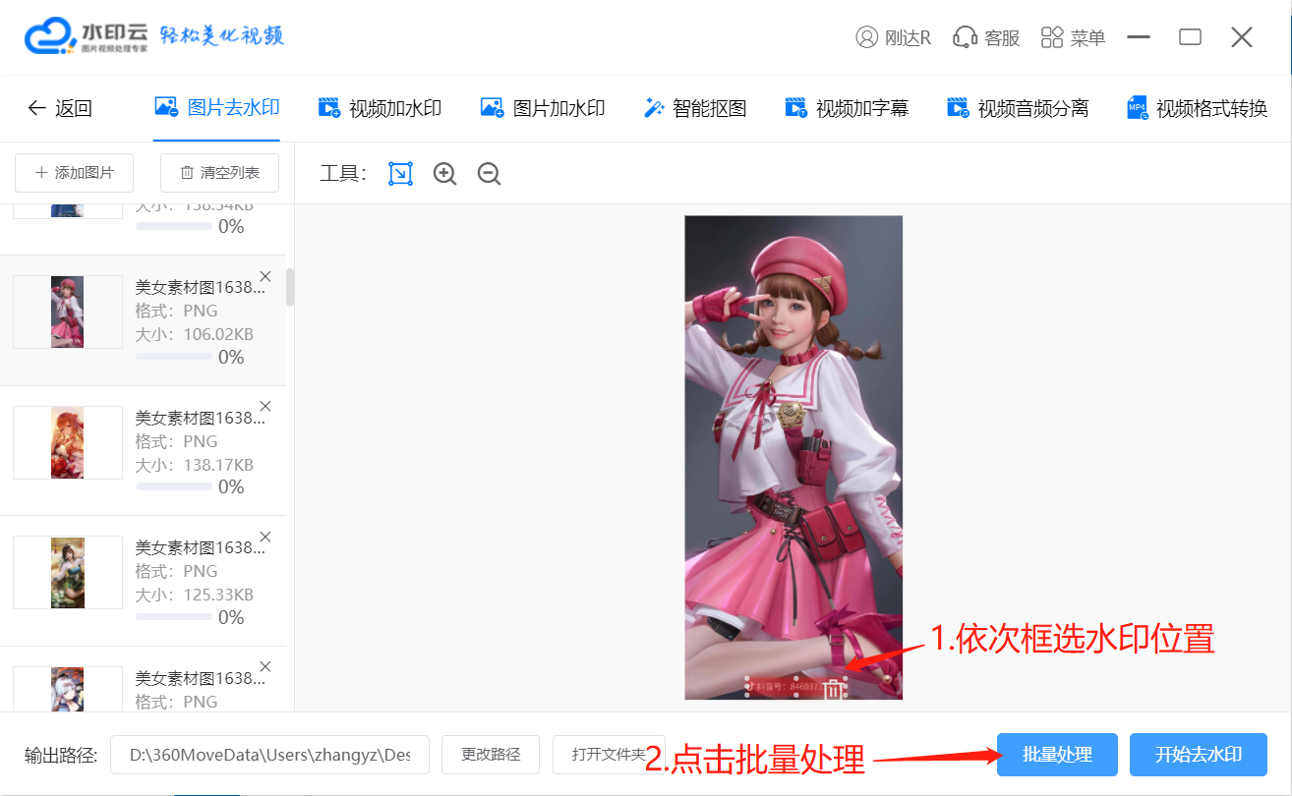Click the 开始去水印 button

click(x=1199, y=755)
